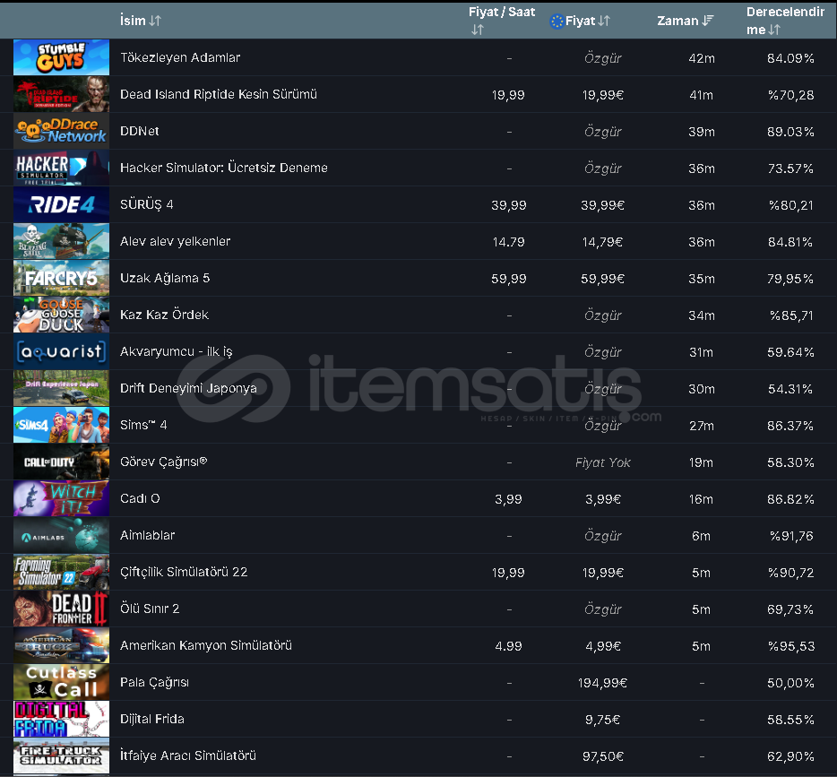Click the Cadı O game name
The image size is (837, 777).
tap(140, 498)
